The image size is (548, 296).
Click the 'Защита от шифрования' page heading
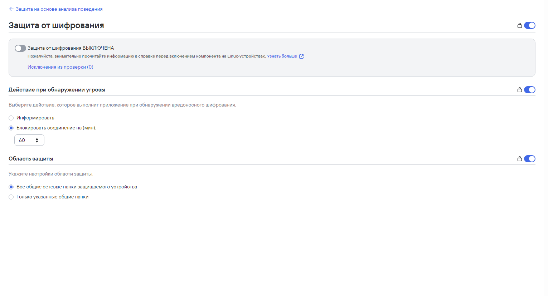point(56,25)
